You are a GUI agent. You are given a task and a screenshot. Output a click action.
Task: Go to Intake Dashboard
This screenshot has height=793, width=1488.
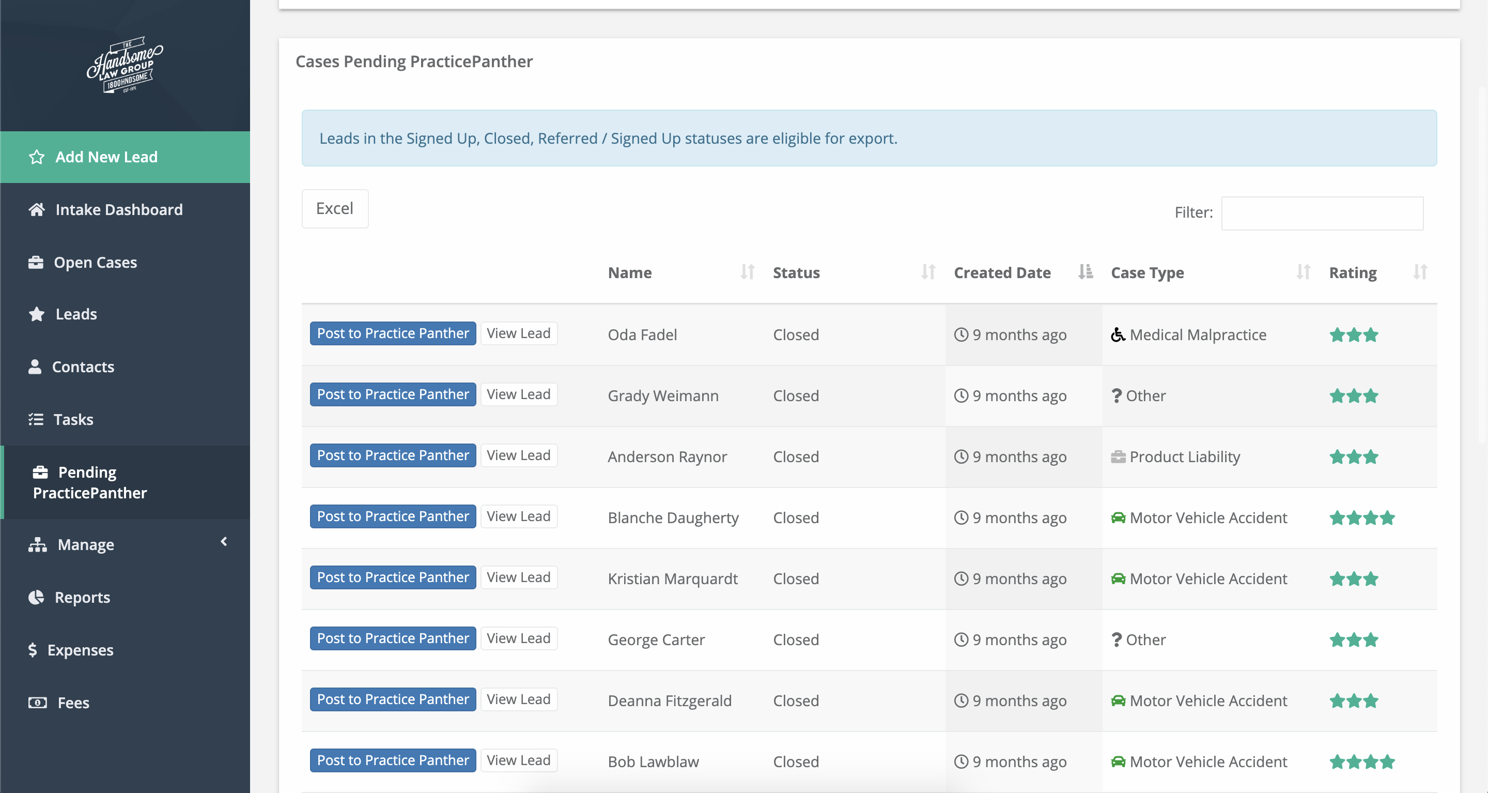[x=125, y=209]
